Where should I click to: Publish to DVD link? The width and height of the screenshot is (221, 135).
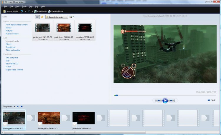tap(7, 61)
